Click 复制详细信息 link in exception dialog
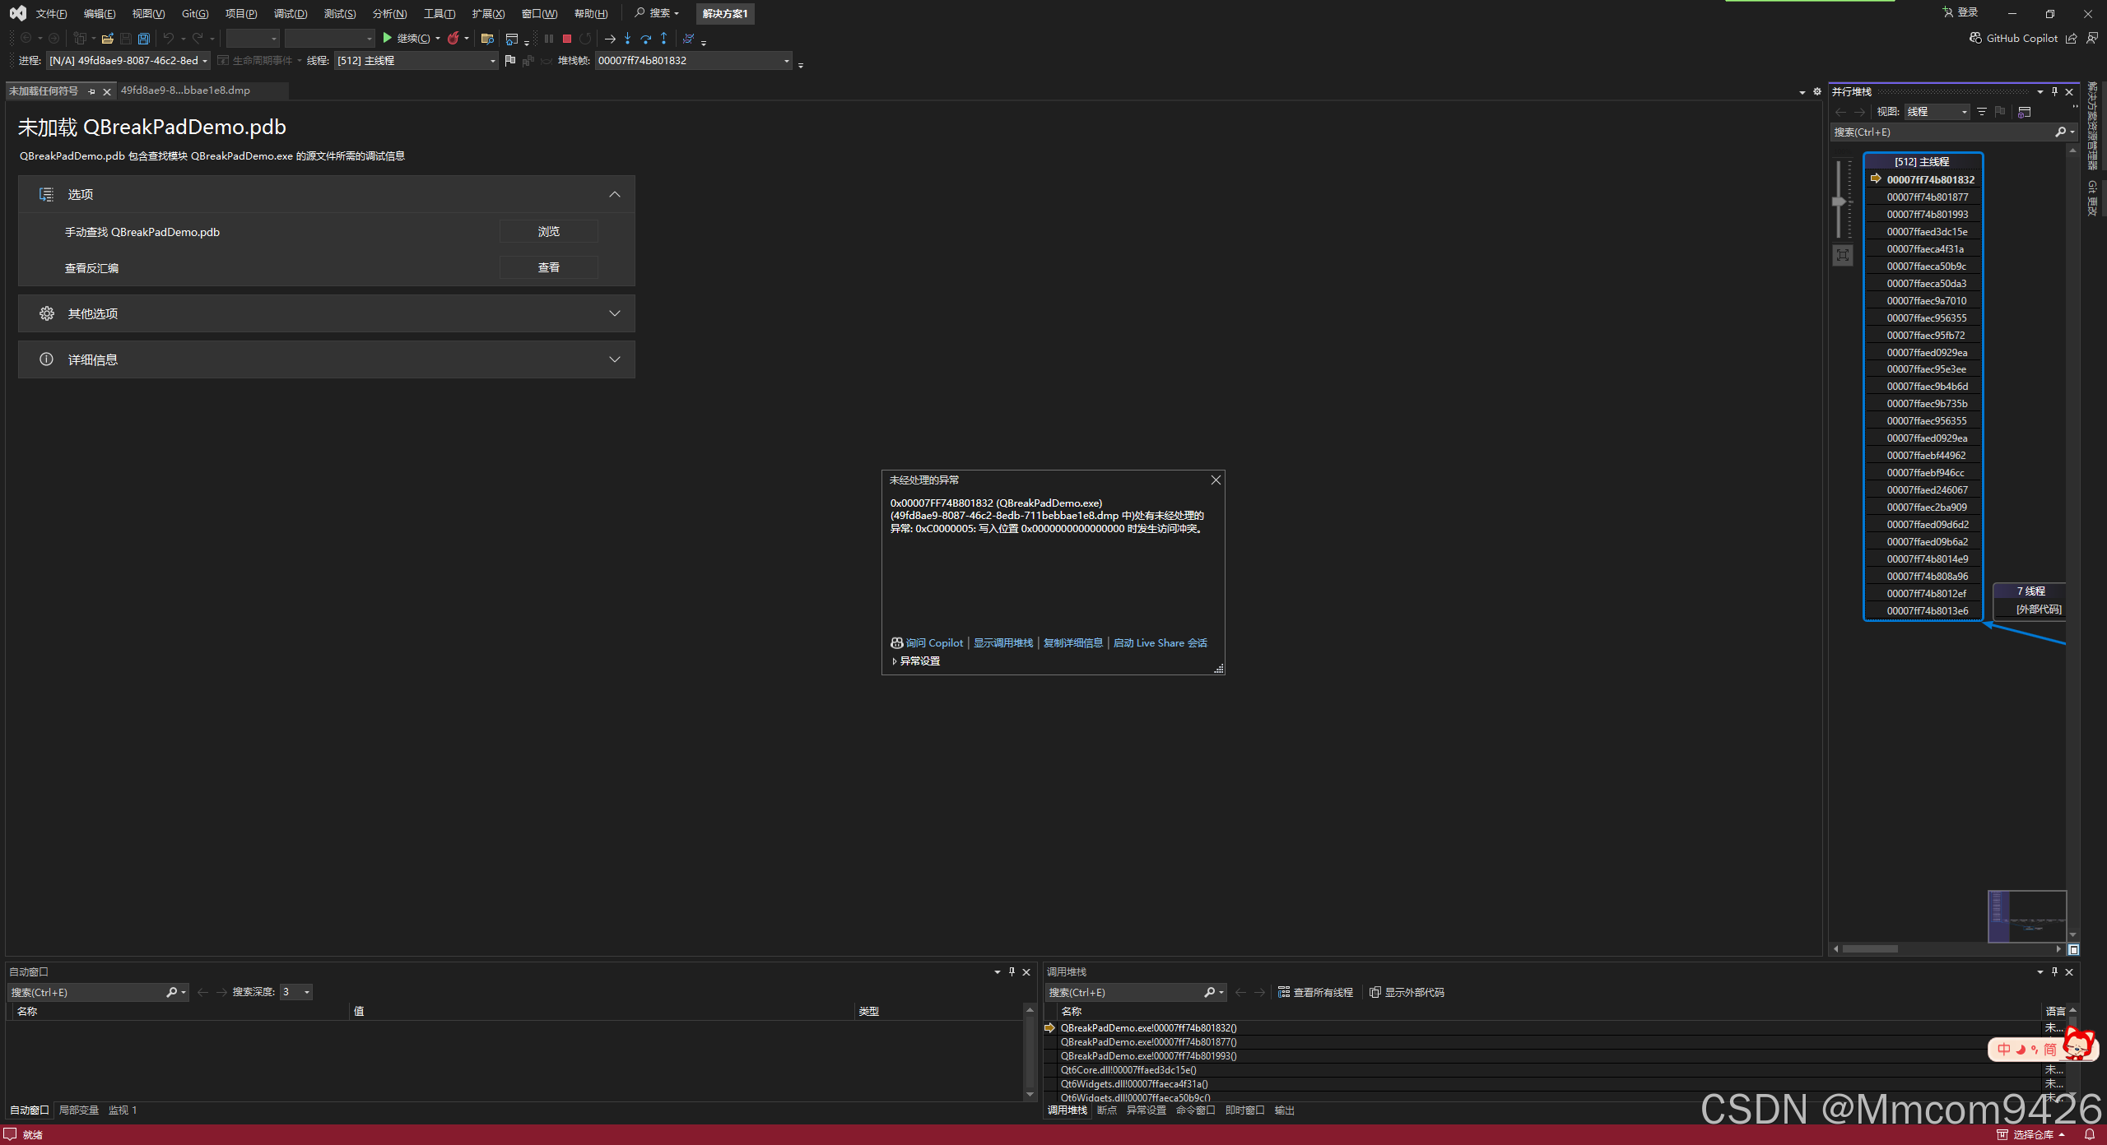The width and height of the screenshot is (2107, 1145). [x=1072, y=642]
